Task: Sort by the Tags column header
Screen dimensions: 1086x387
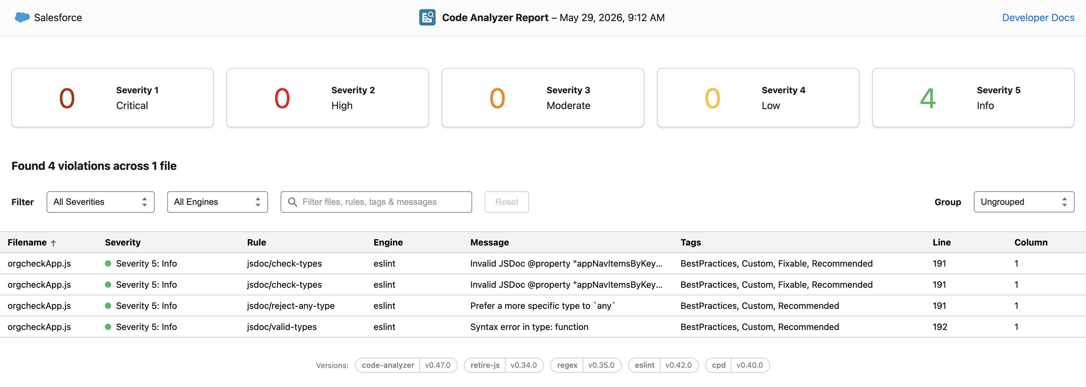Action: pyautogui.click(x=690, y=242)
